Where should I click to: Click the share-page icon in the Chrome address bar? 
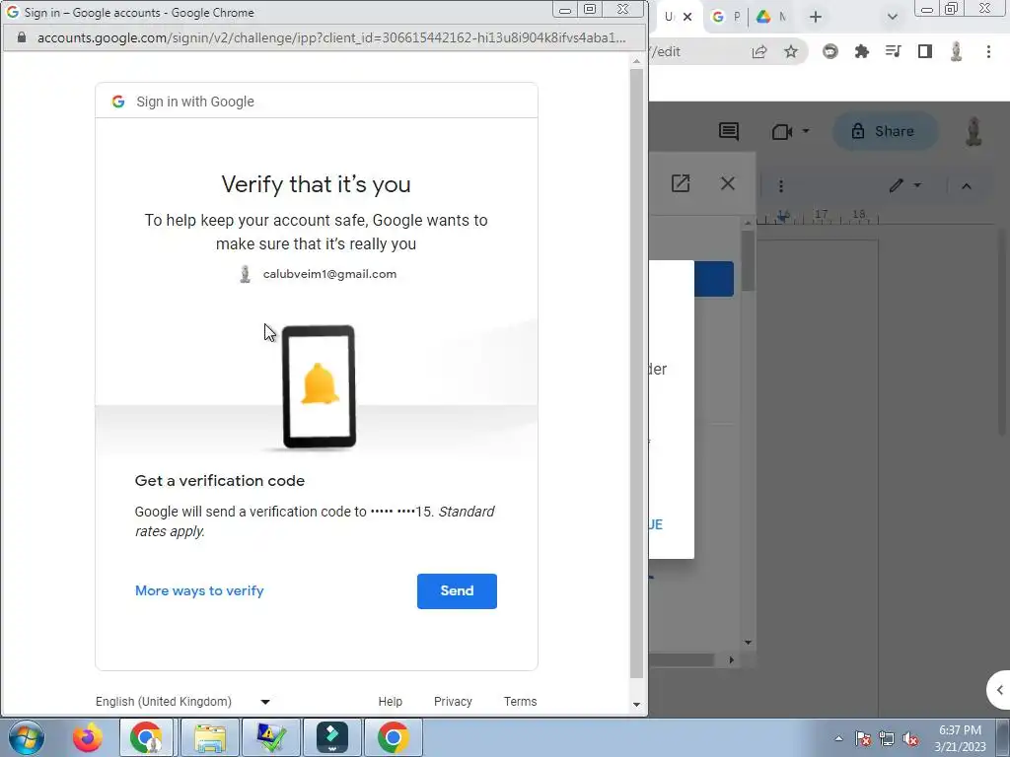[759, 51]
